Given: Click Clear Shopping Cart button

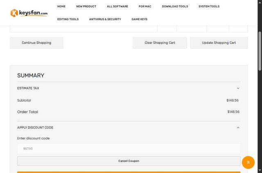Looking at the screenshot, I should [x=160, y=43].
